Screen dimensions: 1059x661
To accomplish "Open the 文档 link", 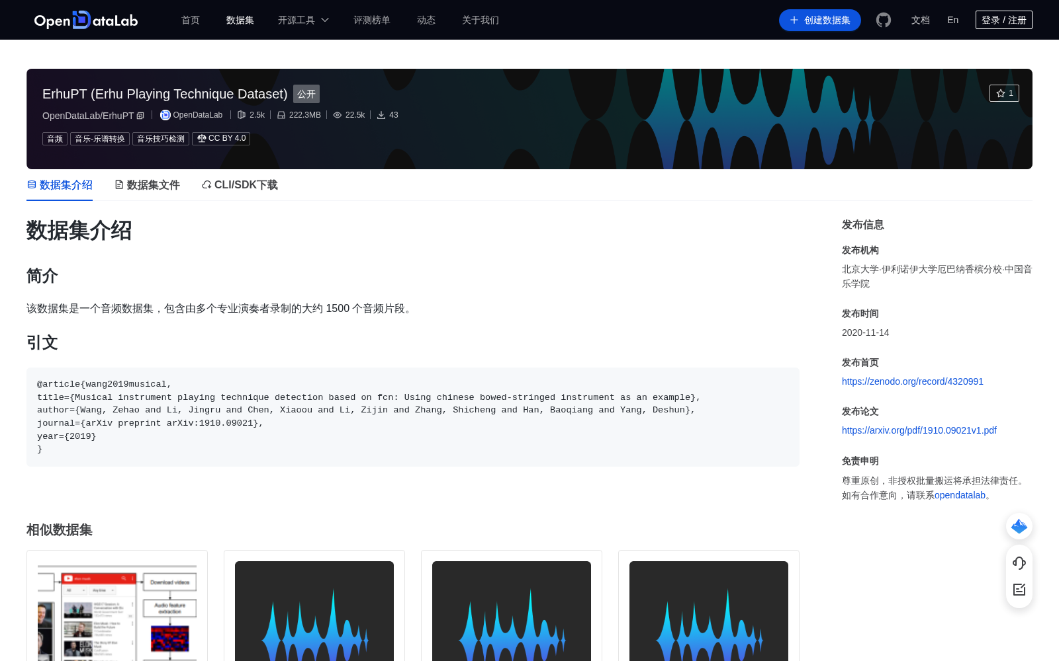I will pos(921,20).
